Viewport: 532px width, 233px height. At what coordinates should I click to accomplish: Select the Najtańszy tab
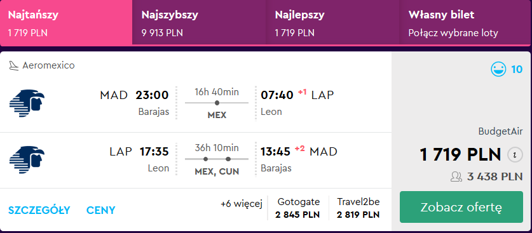click(x=66, y=22)
